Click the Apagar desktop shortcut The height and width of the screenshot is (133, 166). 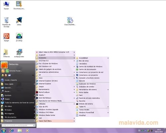tap(6, 37)
